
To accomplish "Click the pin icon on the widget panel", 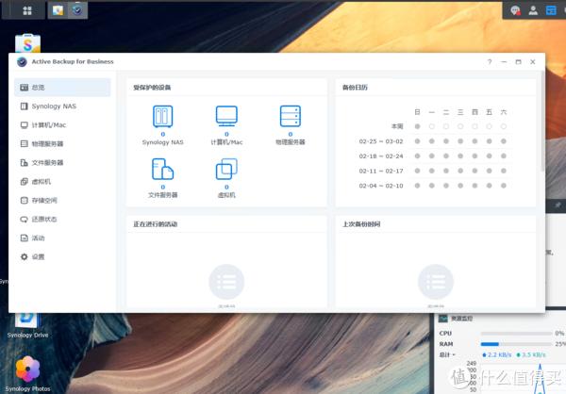I will (x=558, y=205).
